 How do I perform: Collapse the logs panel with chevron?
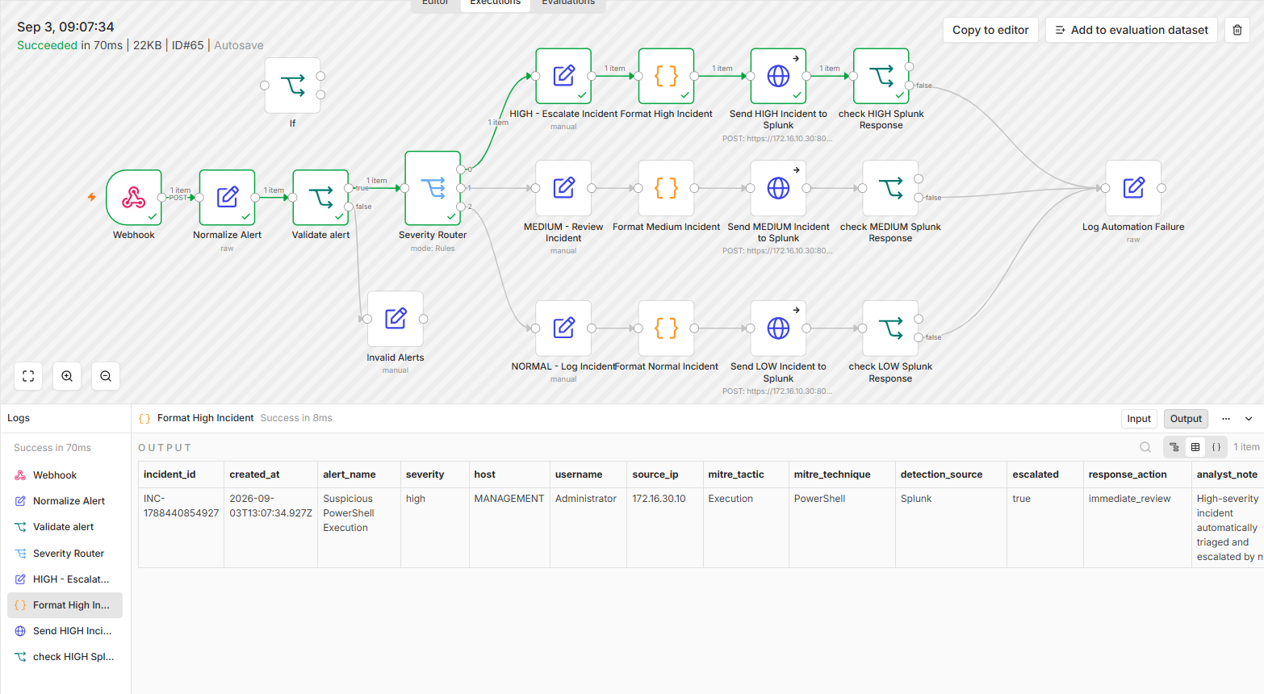click(x=1249, y=419)
